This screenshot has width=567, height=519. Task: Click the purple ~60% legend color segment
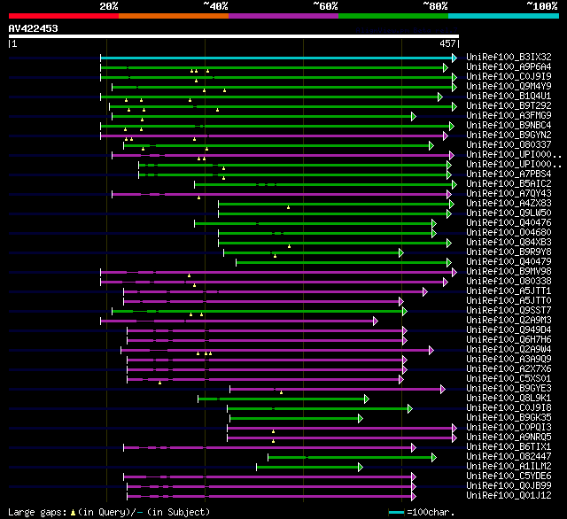[x=283, y=16]
